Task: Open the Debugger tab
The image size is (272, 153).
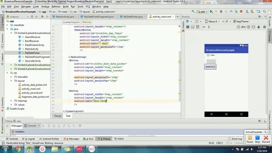Action: coord(17,126)
